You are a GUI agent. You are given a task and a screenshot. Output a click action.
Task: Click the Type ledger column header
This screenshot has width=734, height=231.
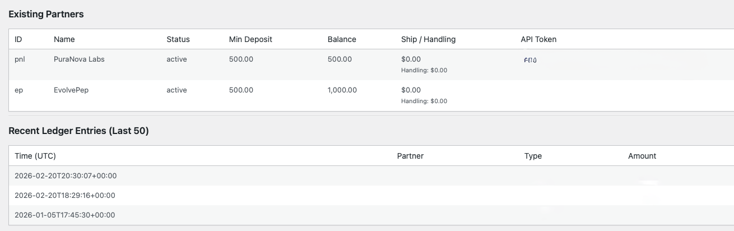click(x=533, y=156)
